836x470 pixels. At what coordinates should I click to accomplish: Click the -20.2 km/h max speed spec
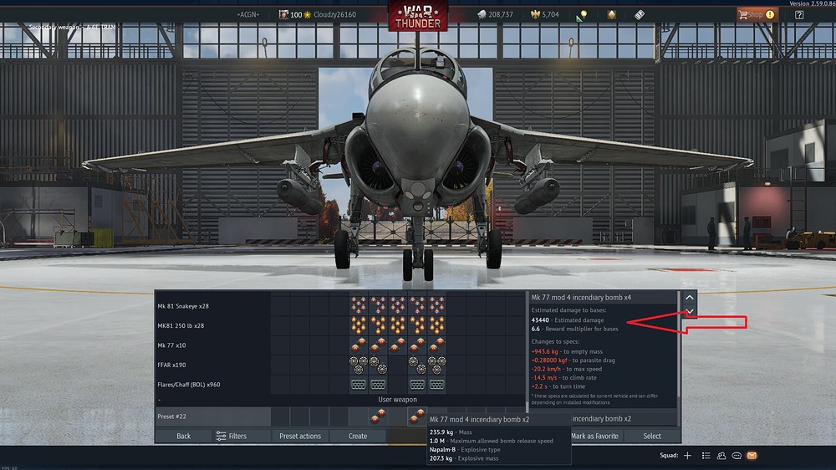click(566, 369)
